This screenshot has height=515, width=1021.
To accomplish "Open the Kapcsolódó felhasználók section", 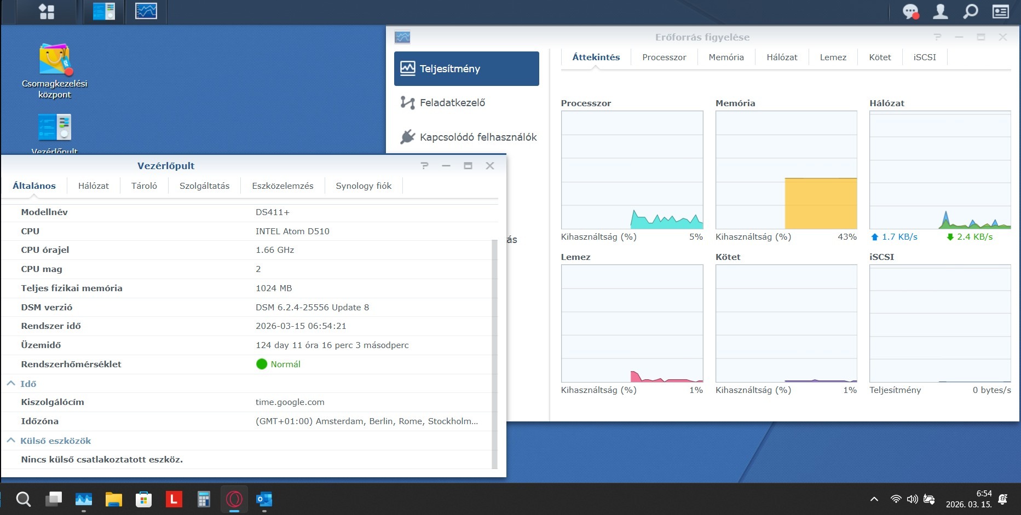I will tap(466, 137).
